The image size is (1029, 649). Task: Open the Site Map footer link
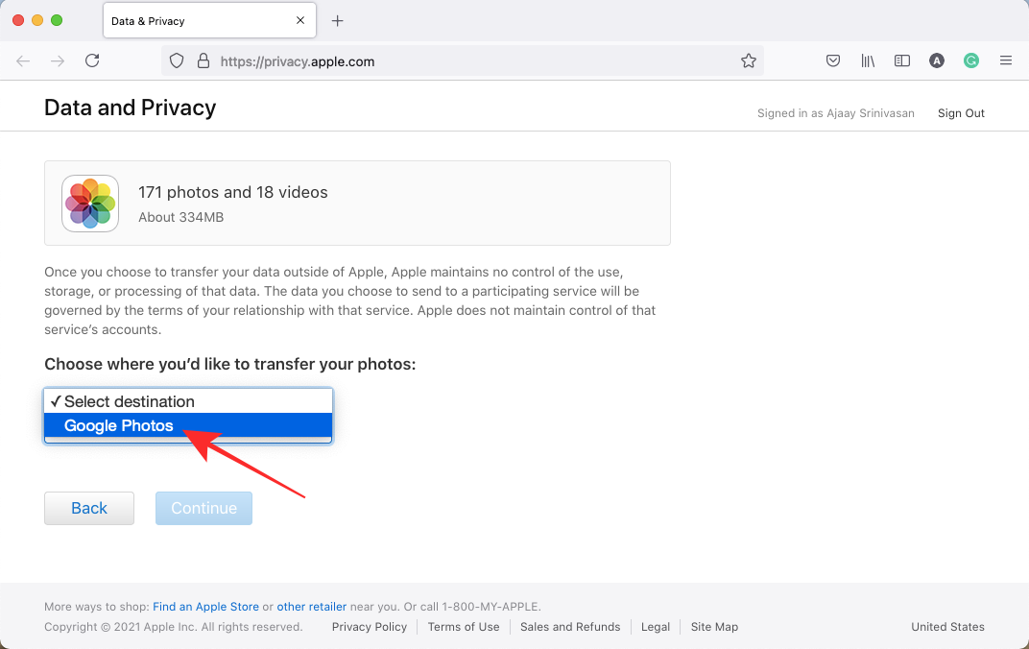(x=714, y=627)
